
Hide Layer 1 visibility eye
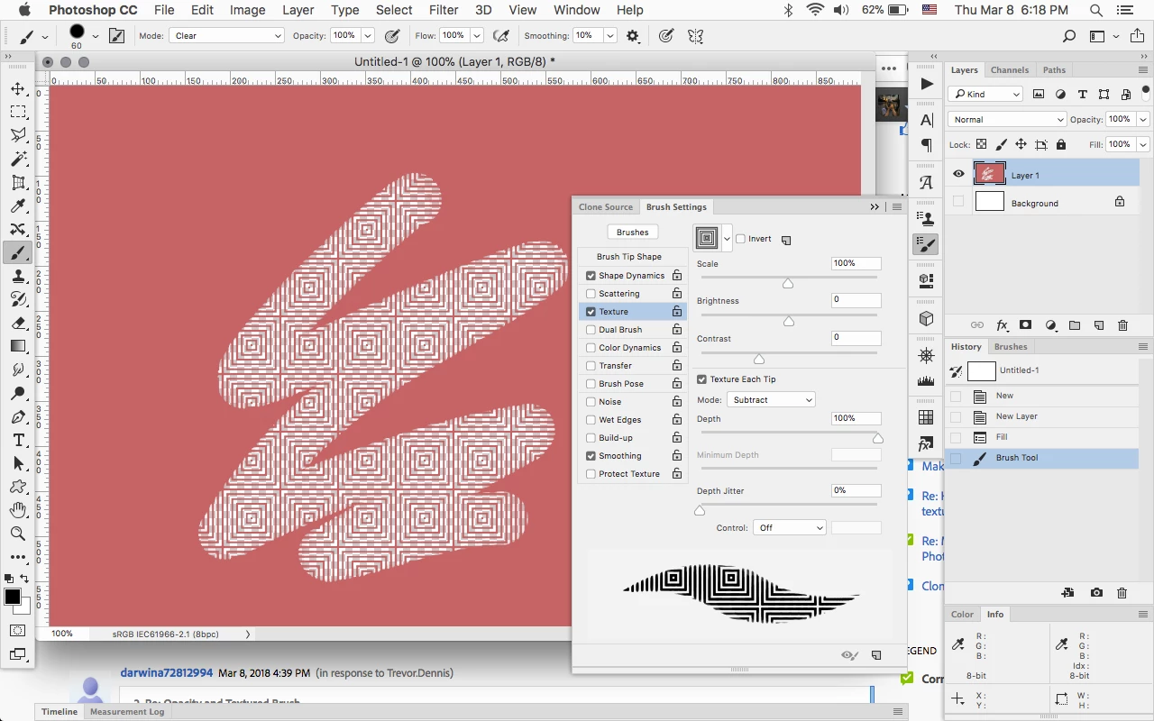(x=958, y=175)
